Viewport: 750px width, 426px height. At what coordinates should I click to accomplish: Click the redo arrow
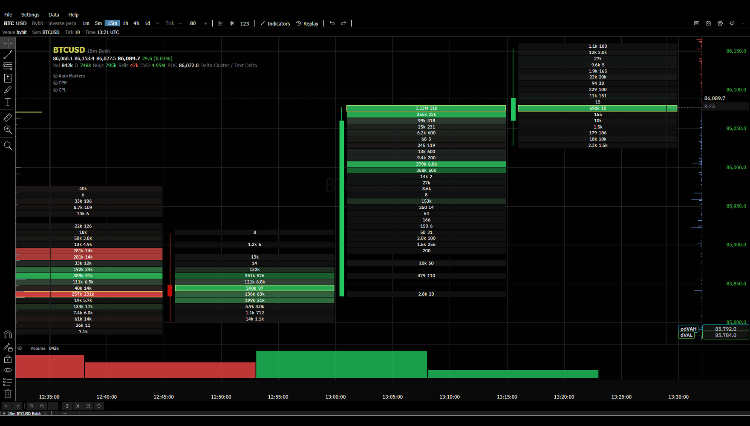coord(343,23)
